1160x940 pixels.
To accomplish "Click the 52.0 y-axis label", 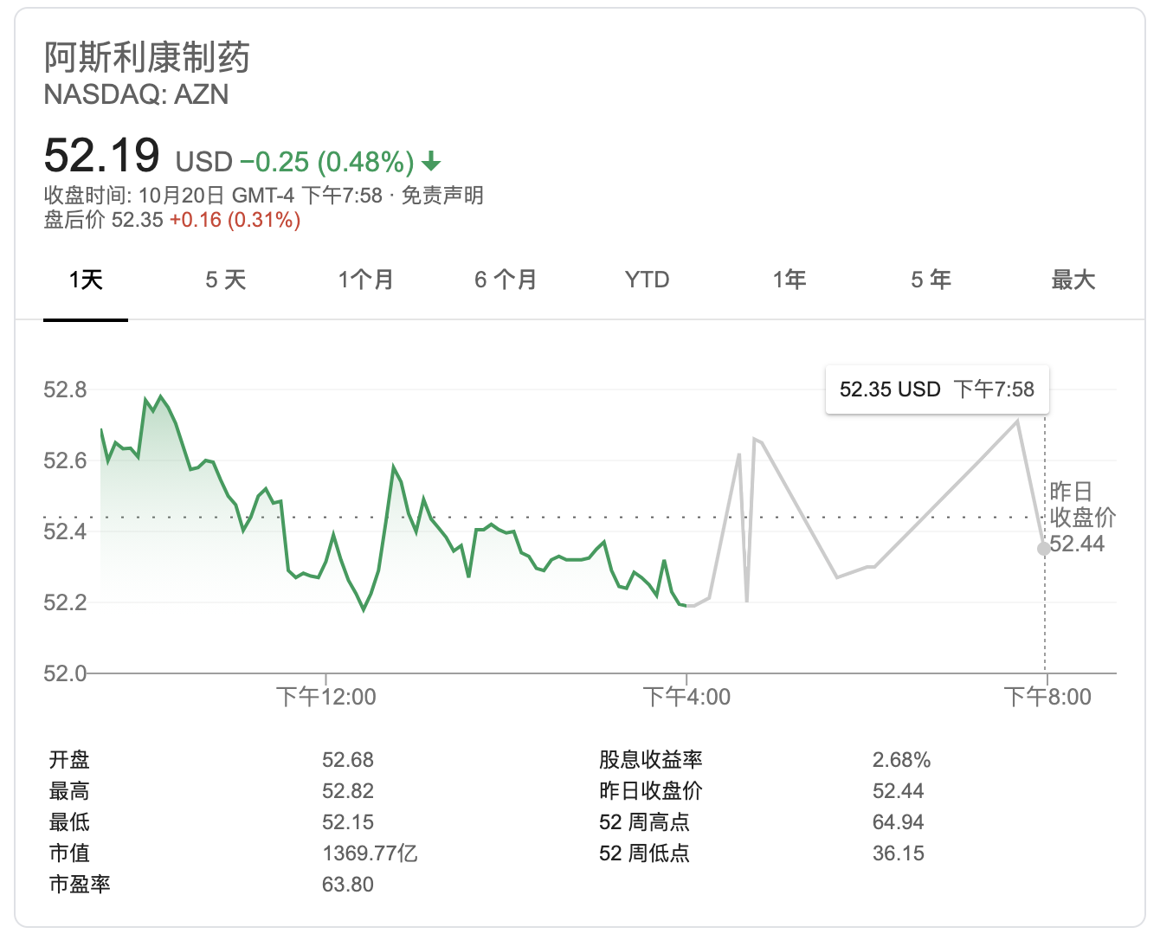I will point(66,673).
